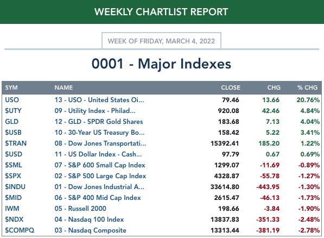Open S&P 600 Small Cap Index chart
The image size is (324, 238).
tap(100, 165)
